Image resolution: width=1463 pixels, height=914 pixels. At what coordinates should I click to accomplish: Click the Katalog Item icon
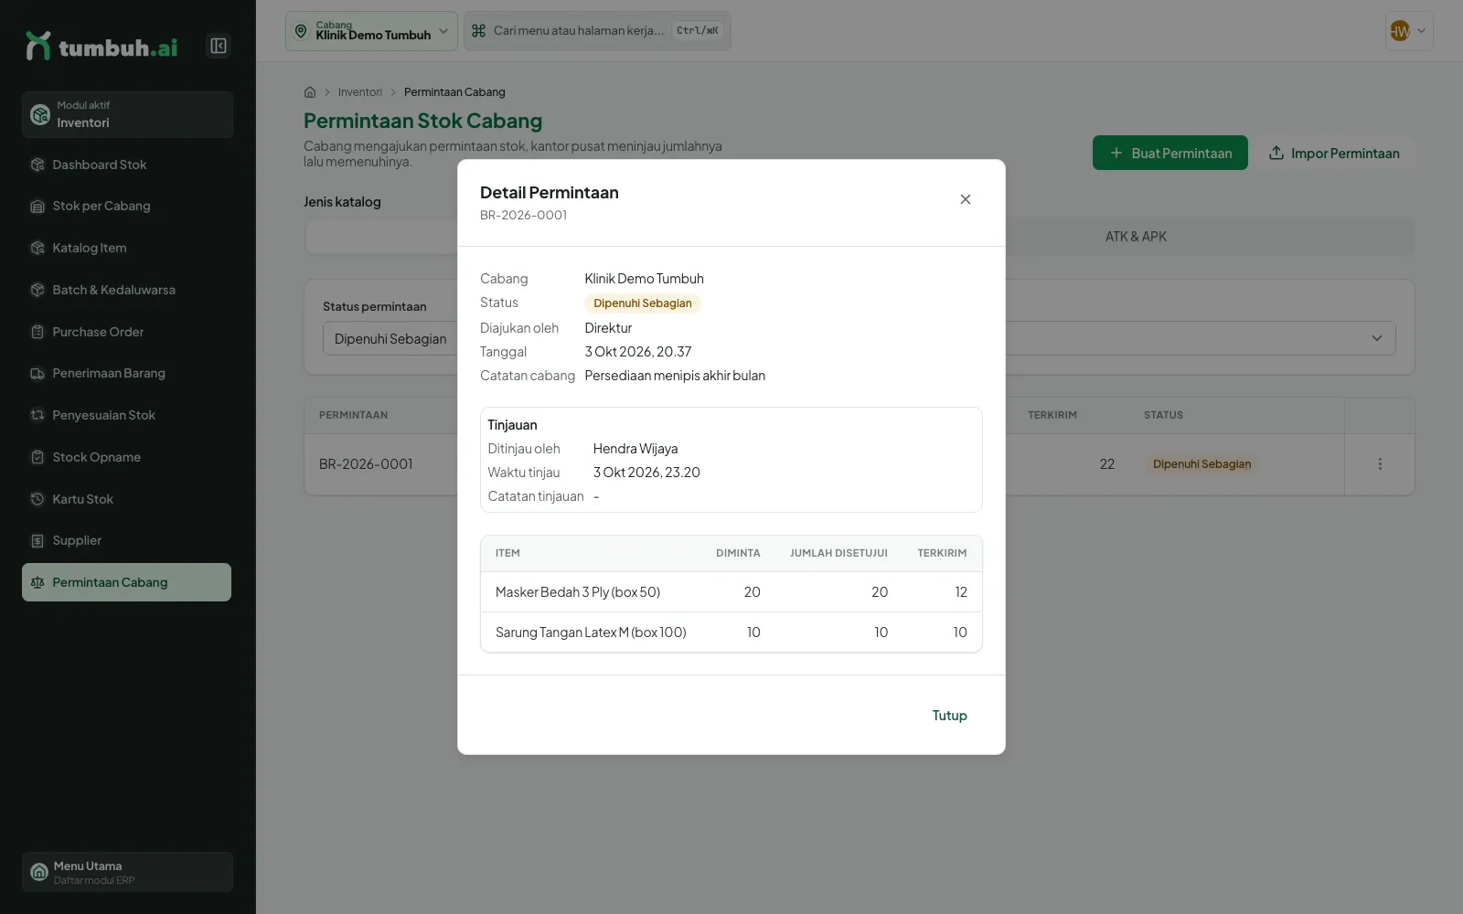pyautogui.click(x=37, y=248)
